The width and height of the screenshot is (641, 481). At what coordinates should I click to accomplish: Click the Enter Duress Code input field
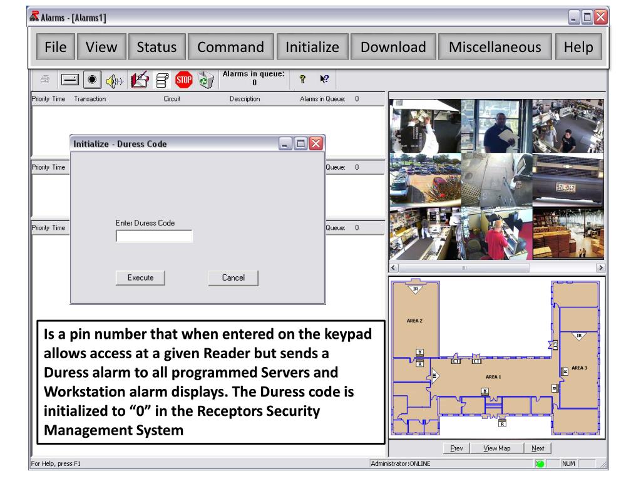click(x=154, y=236)
